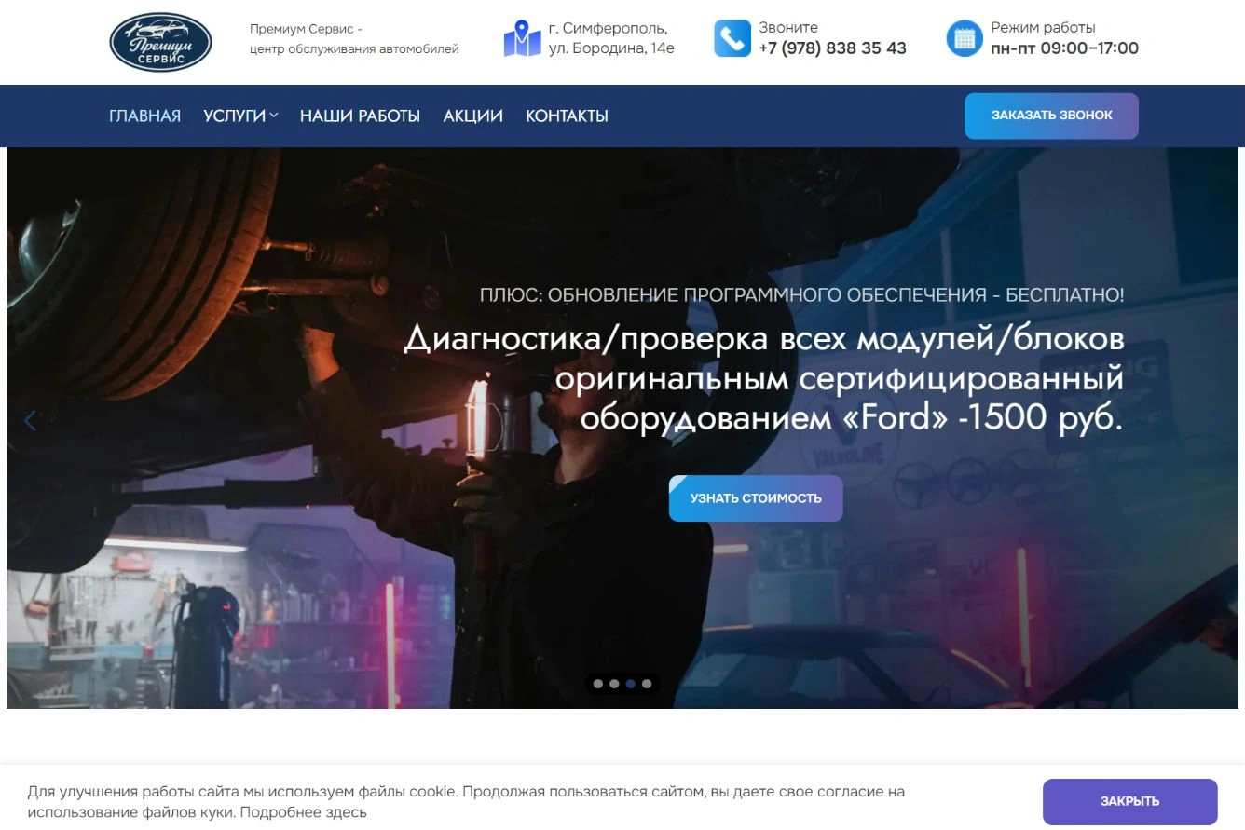Open the Акции menu item
Viewport: 1245px width, 830px height.
coord(472,116)
